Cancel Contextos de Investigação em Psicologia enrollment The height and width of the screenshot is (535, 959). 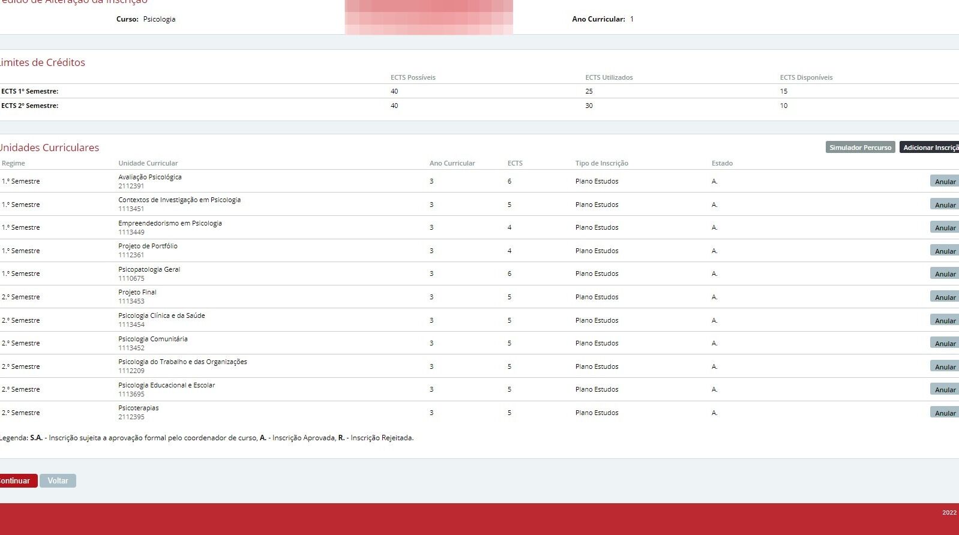[945, 205]
